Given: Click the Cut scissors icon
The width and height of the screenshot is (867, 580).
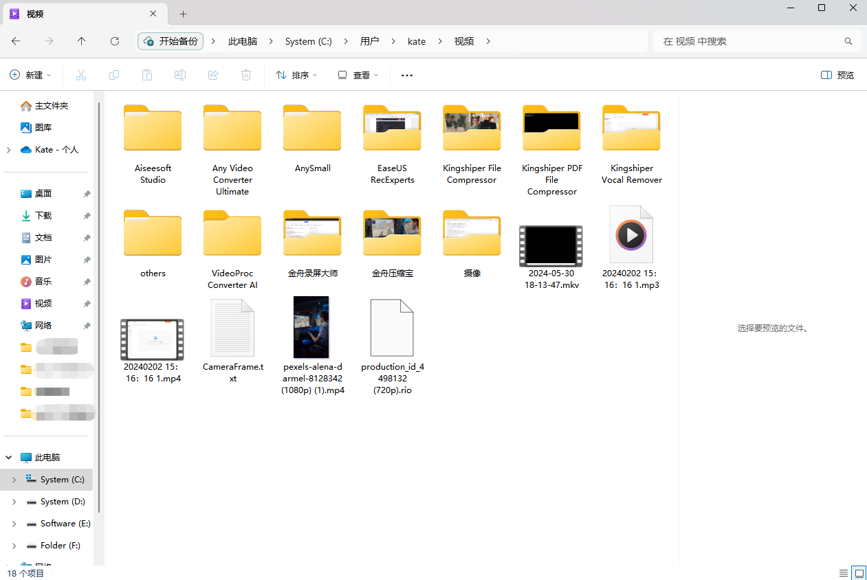Looking at the screenshot, I should click(x=81, y=75).
